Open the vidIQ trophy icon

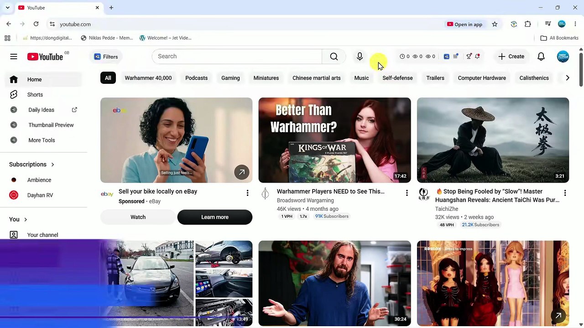click(x=469, y=56)
